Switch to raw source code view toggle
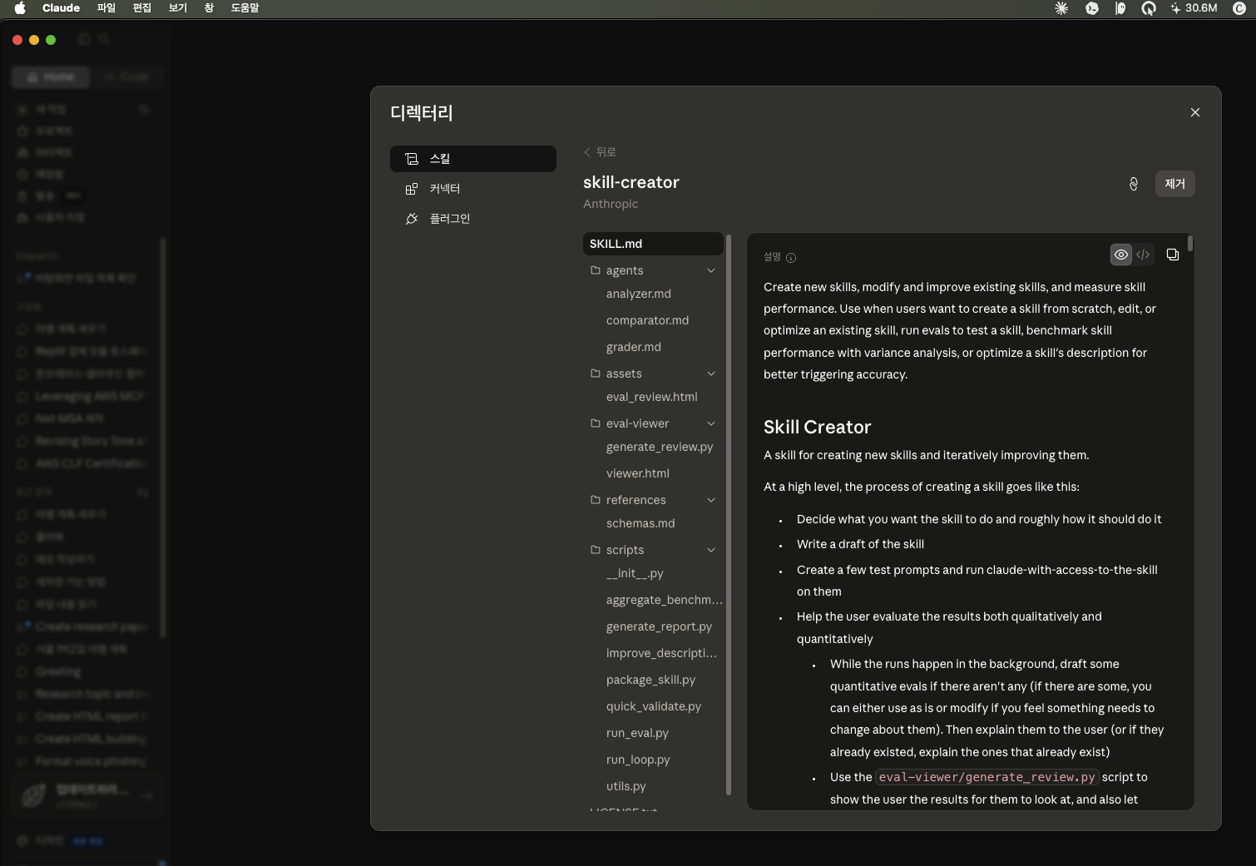Screen dimensions: 1256x866 coord(1144,255)
